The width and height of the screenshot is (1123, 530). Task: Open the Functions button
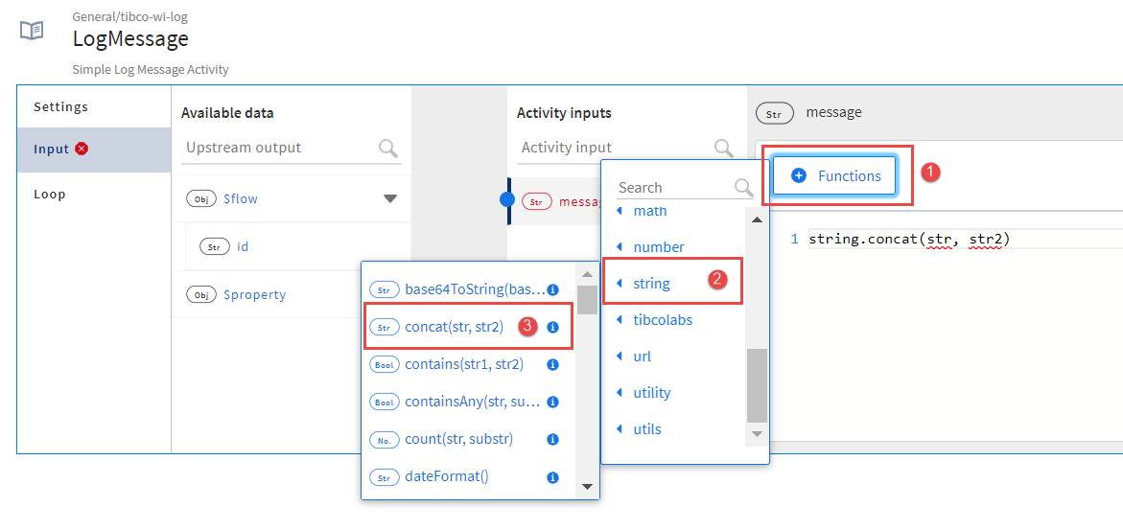coord(835,175)
